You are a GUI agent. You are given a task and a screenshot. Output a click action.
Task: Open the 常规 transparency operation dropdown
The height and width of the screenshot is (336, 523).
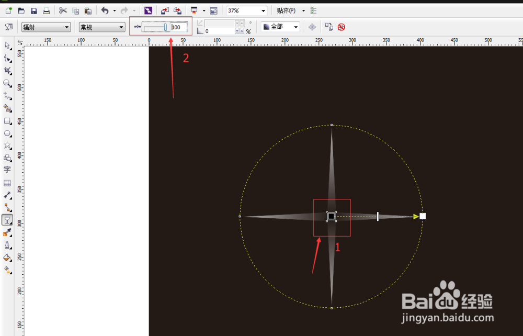[x=102, y=27]
